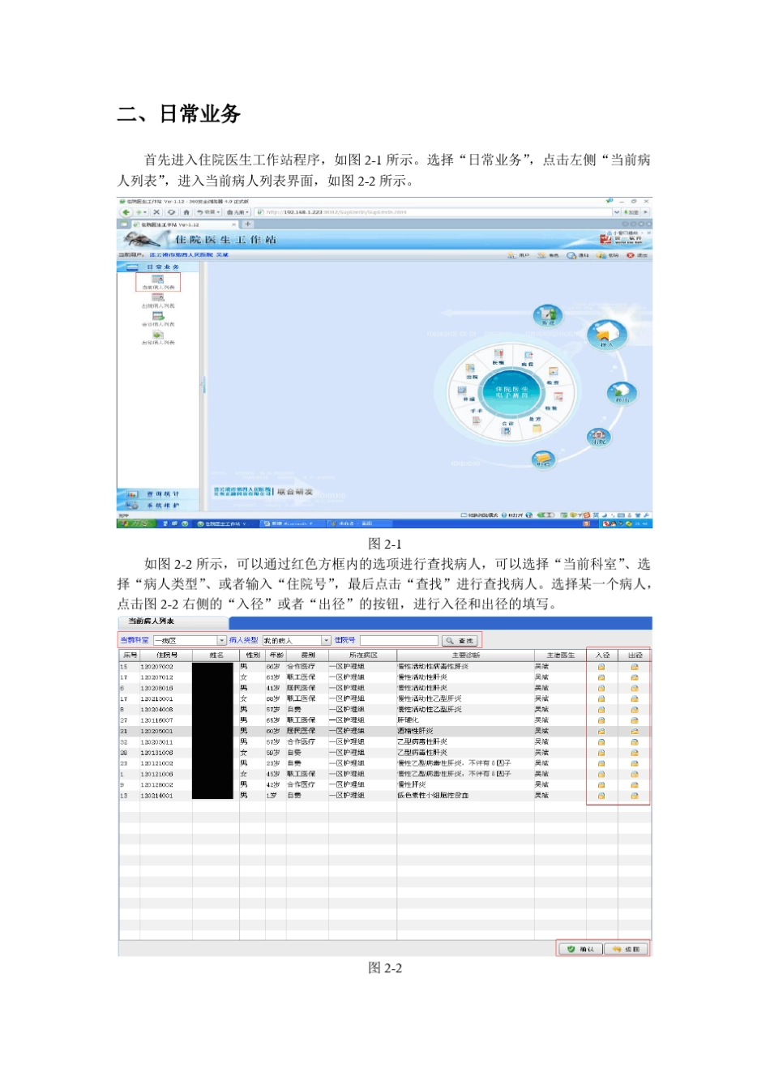This screenshot has height=1089, width=770.
Task: Click 入径 icon for patient 120207002
Action: point(601,667)
